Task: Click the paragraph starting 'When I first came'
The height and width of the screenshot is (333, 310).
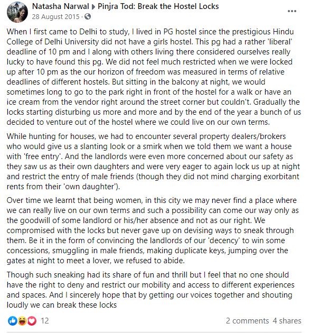Action: click(154, 77)
